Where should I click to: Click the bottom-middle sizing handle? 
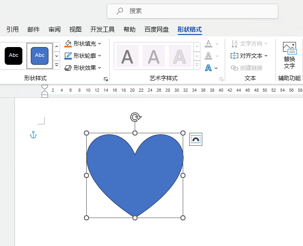tap(135, 218)
